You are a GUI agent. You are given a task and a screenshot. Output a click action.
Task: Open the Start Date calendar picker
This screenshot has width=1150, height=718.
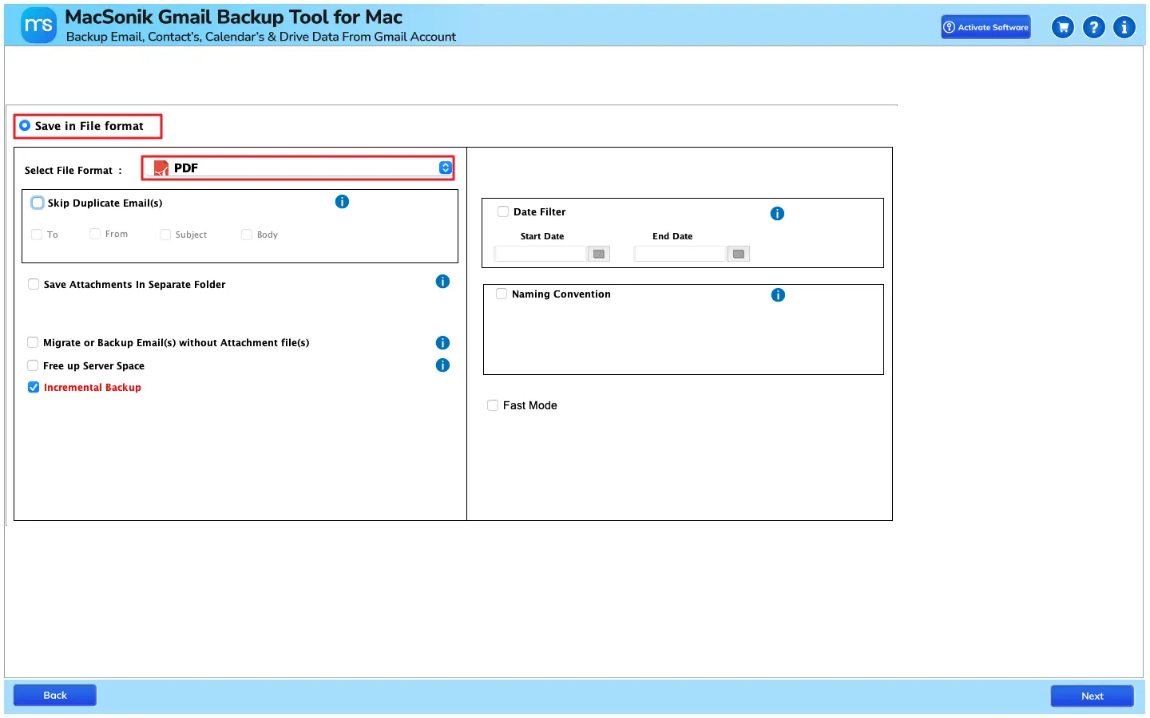coord(599,254)
